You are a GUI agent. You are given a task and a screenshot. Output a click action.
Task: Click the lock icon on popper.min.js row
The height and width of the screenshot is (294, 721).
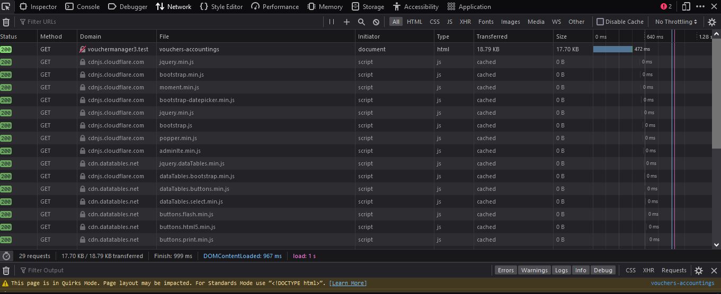pos(83,138)
